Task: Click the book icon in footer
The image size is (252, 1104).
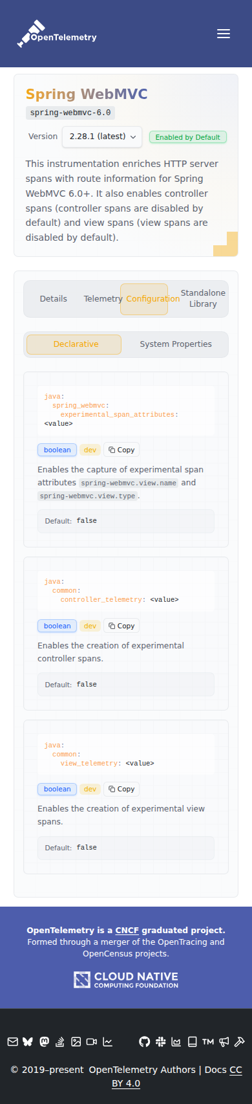Action: tap(192, 1042)
